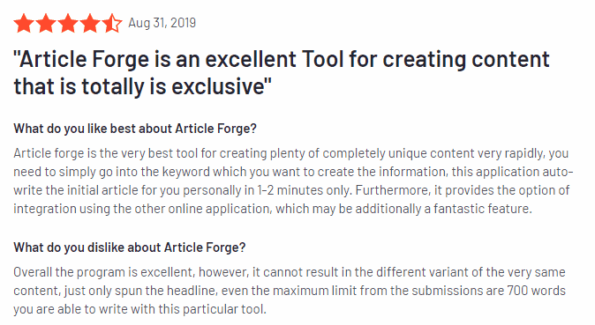The image size is (595, 325).
Task: Click the line mentioning "1-2 minutes only"
Action: coord(291,190)
